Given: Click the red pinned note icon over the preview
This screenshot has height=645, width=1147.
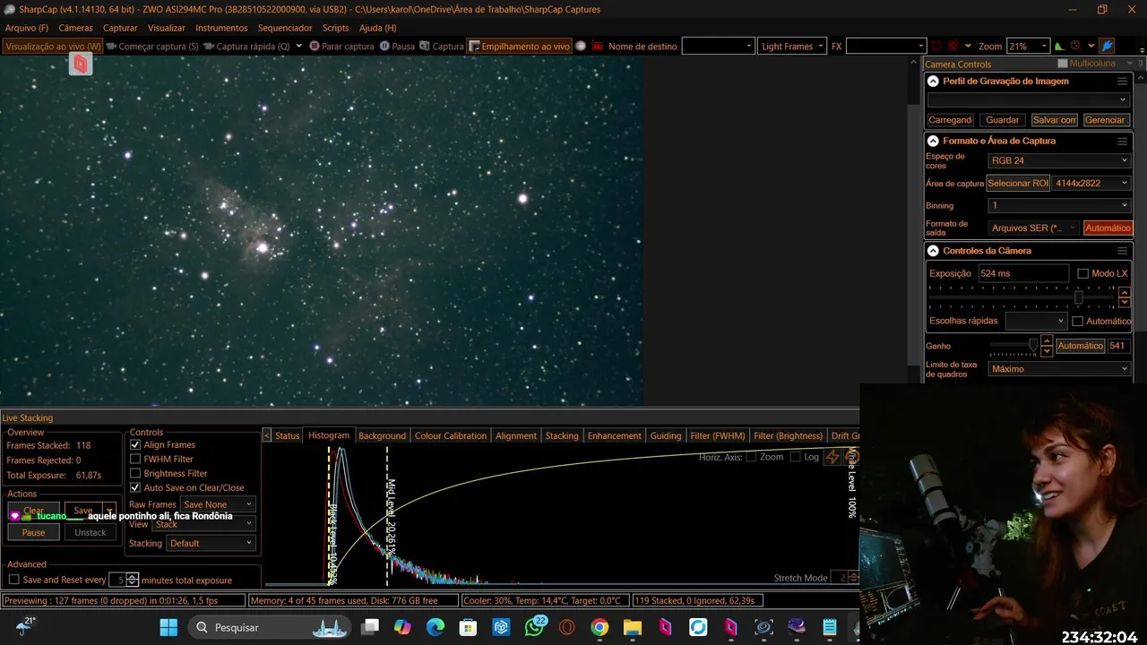Looking at the screenshot, I should [x=81, y=64].
